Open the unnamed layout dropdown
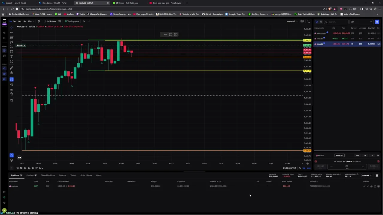This screenshot has height=215, width=383. pos(292,21)
